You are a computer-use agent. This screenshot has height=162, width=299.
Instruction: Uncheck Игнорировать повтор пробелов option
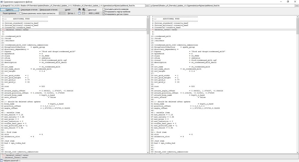(104, 12)
